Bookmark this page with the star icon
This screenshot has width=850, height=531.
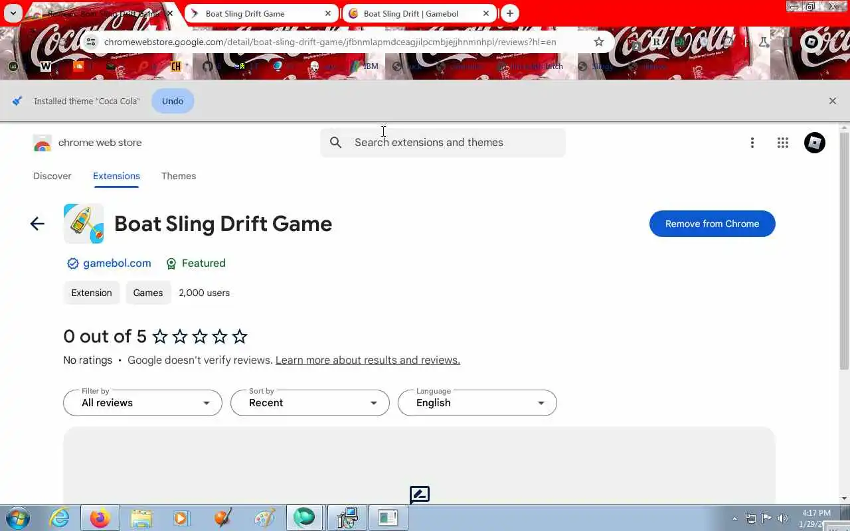(599, 42)
